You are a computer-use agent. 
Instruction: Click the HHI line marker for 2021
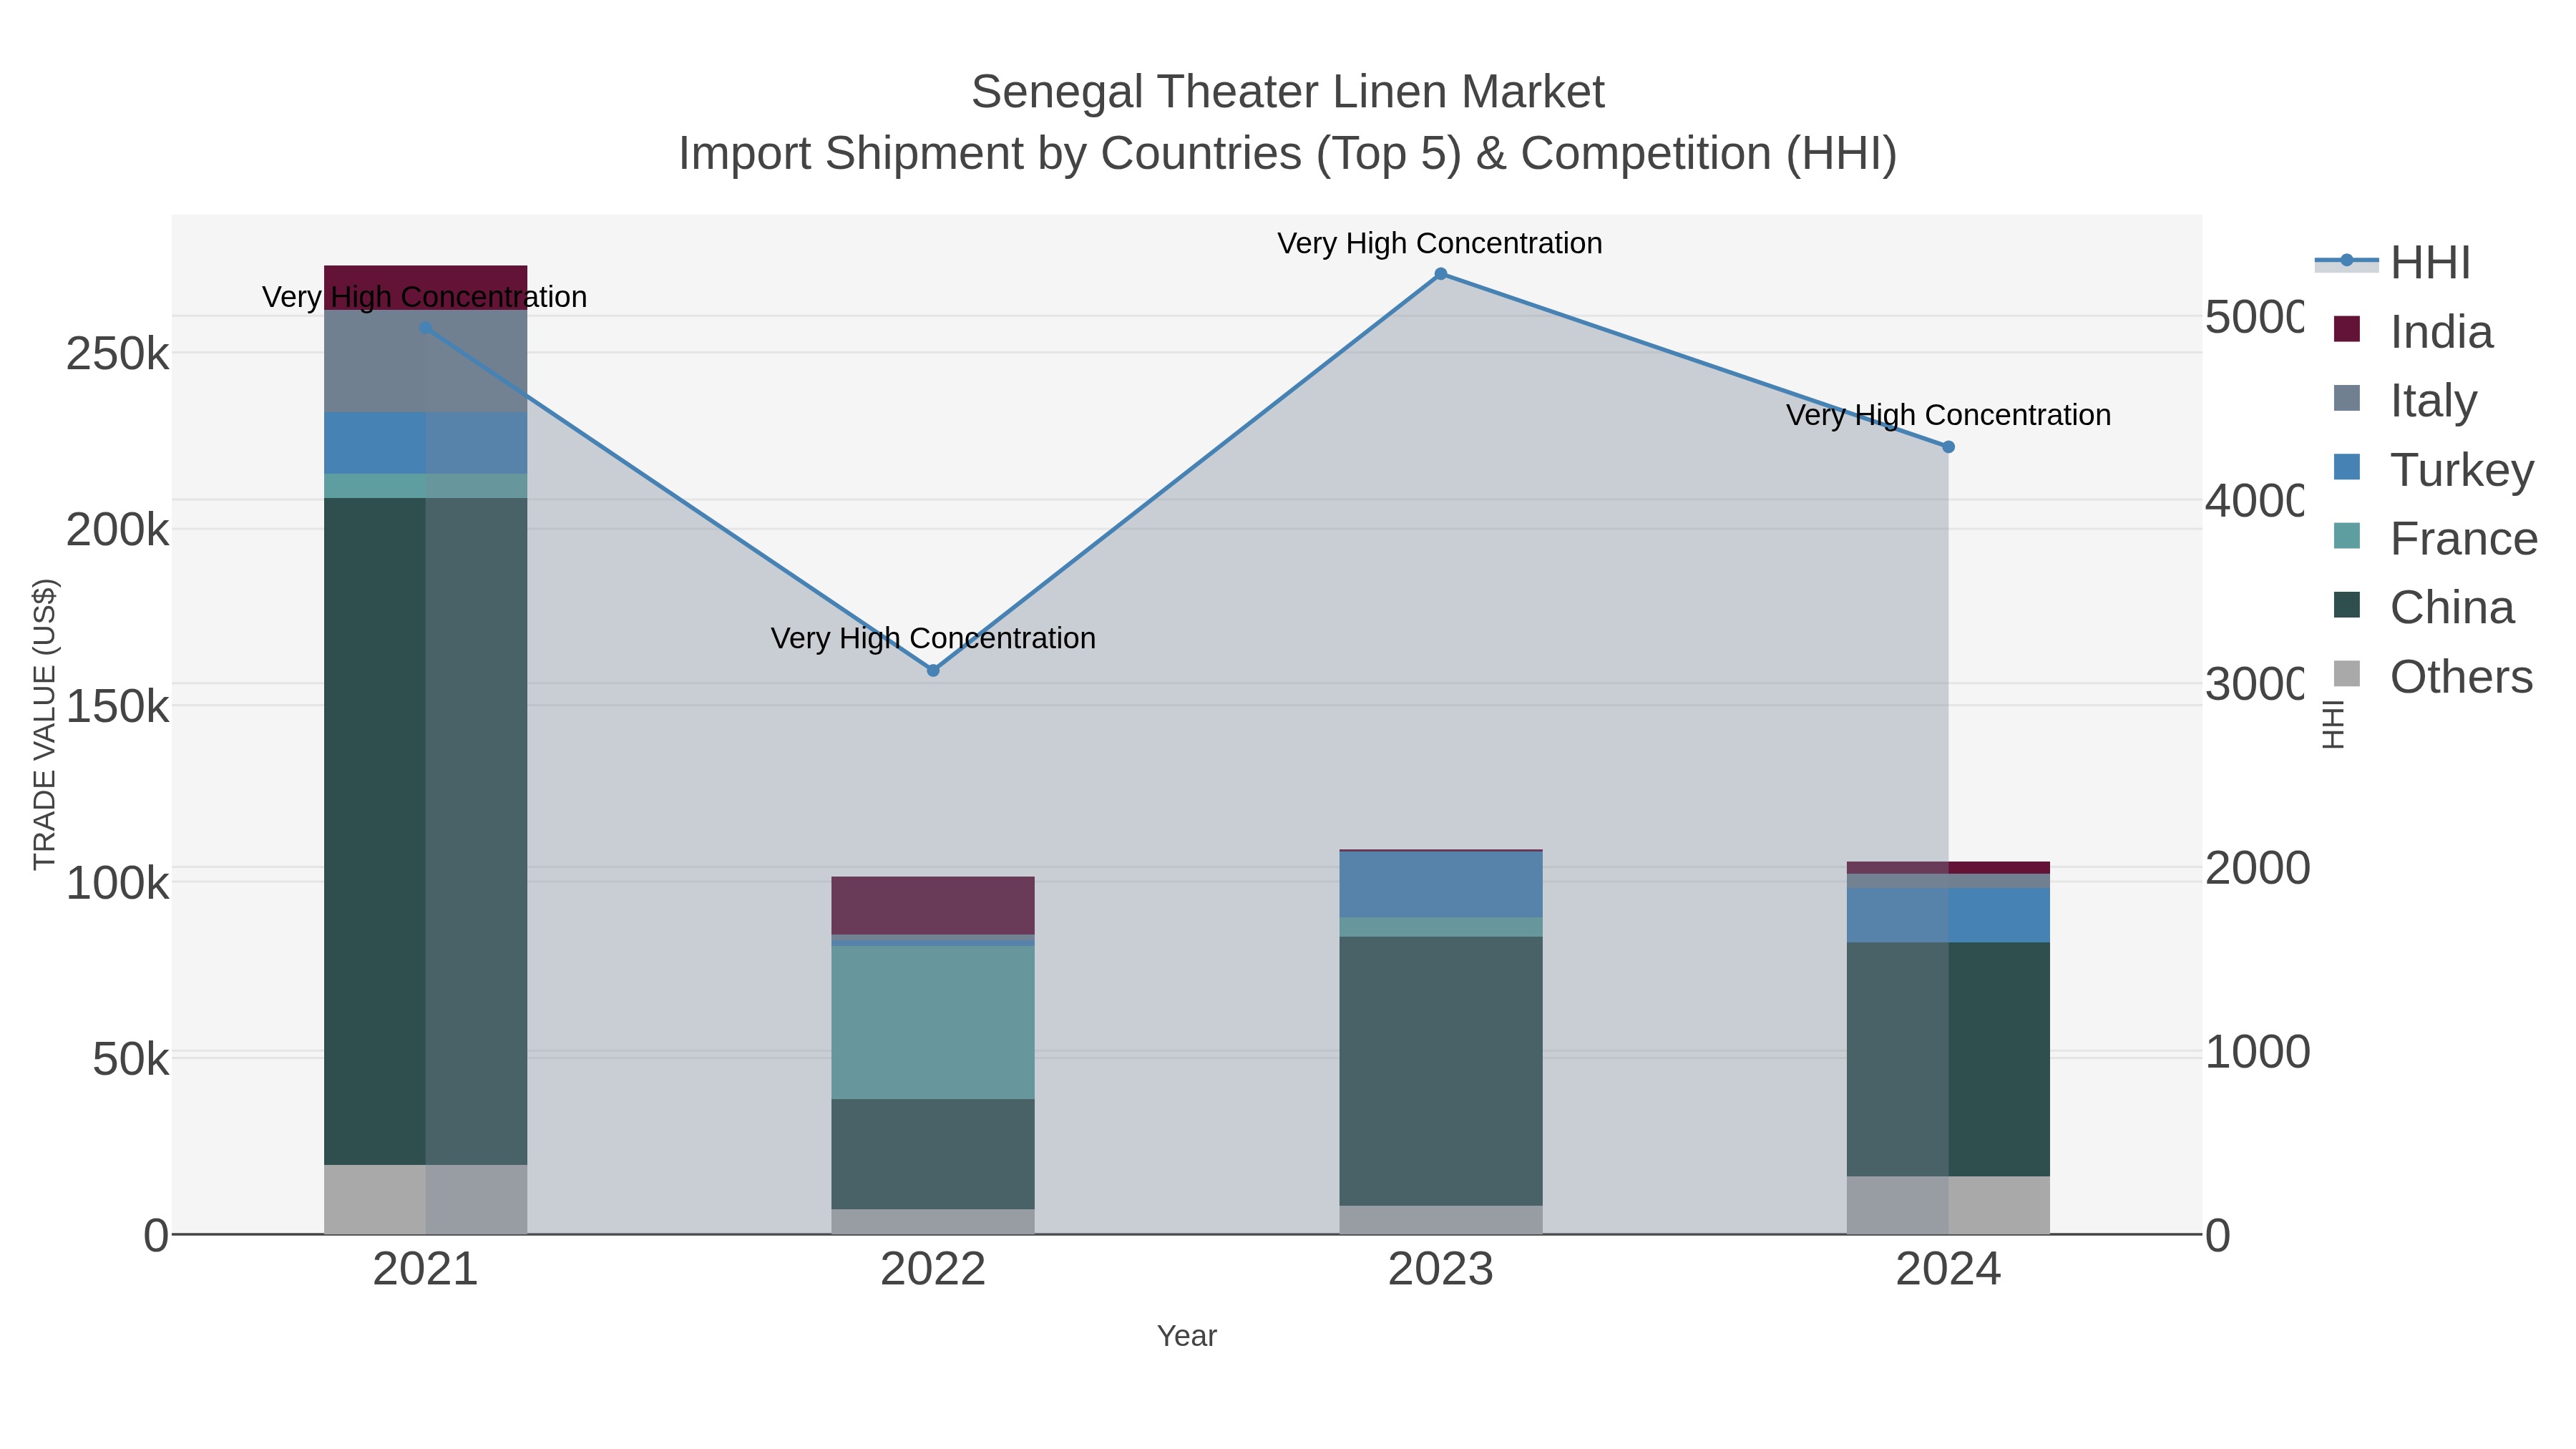tap(426, 328)
